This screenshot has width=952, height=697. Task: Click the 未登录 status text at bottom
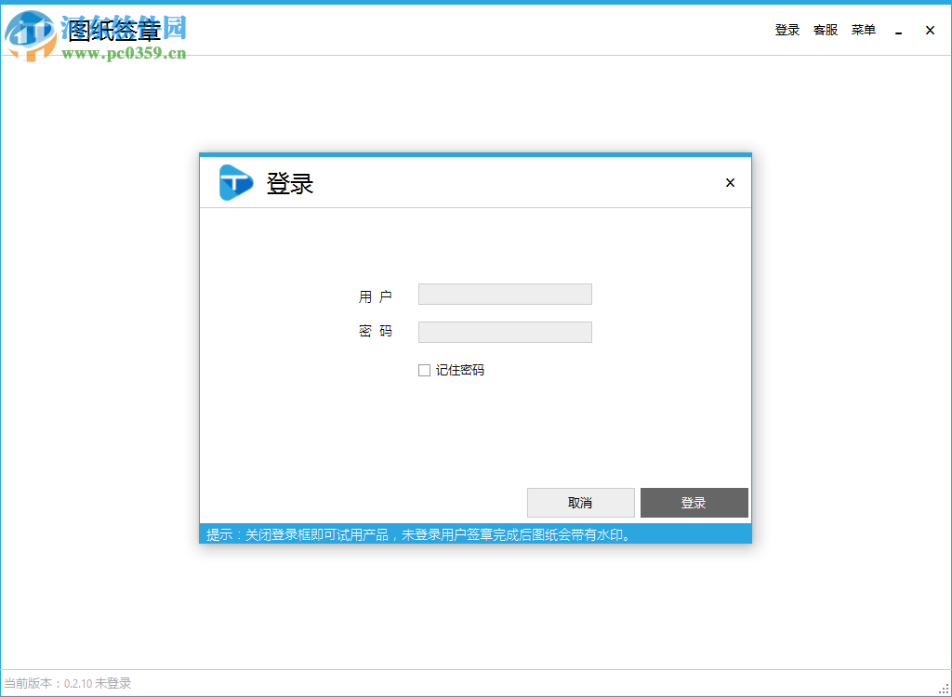click(x=112, y=683)
